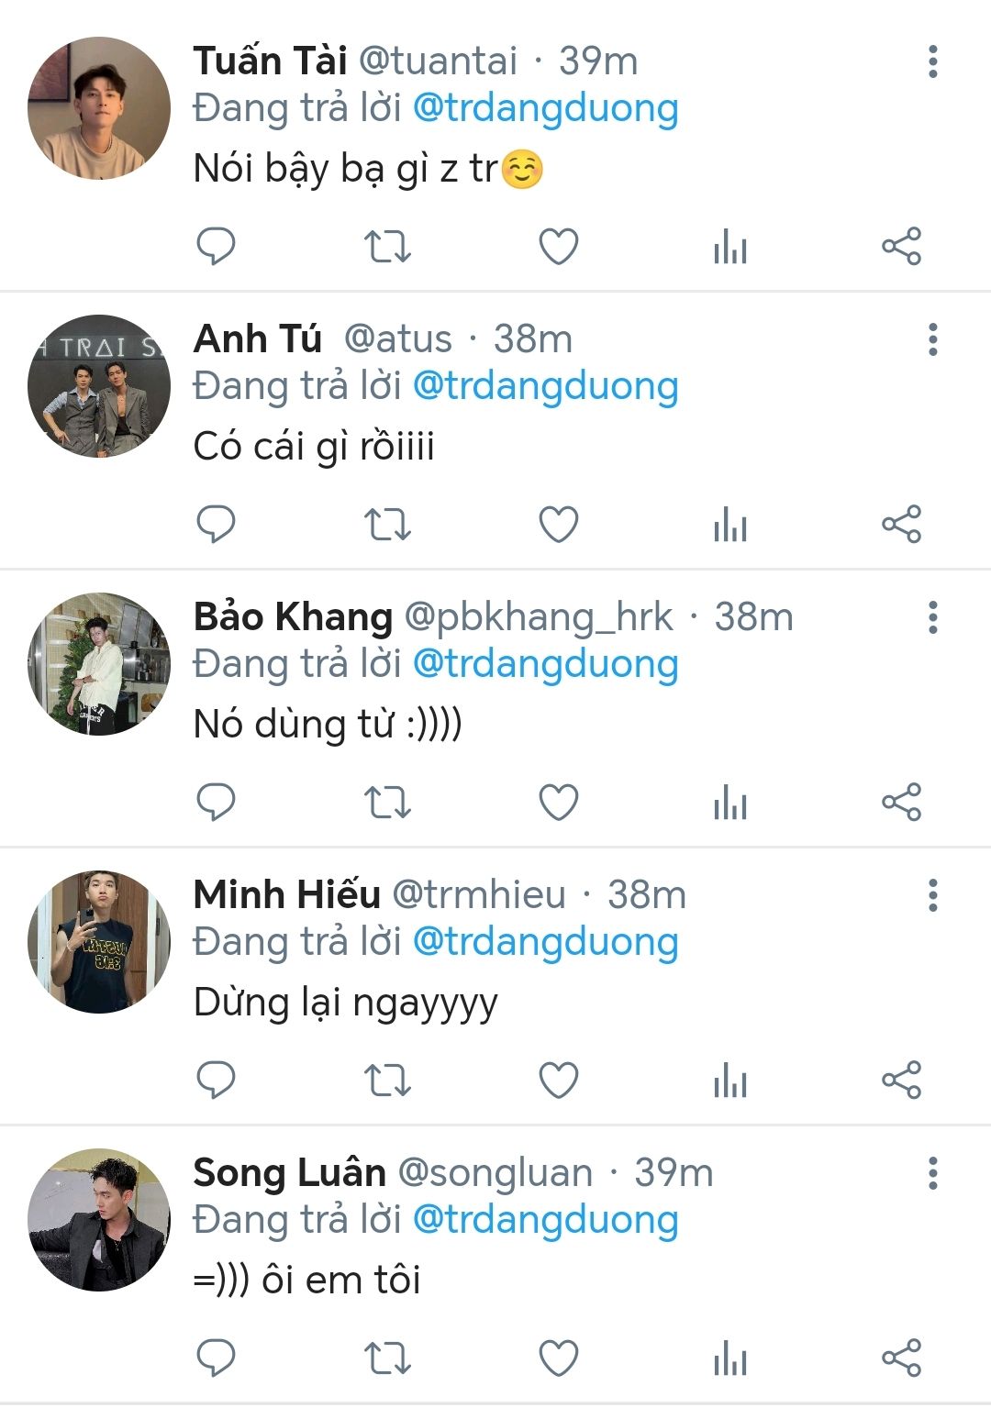Open reply box on Bảo Khang's tweet

point(217,803)
